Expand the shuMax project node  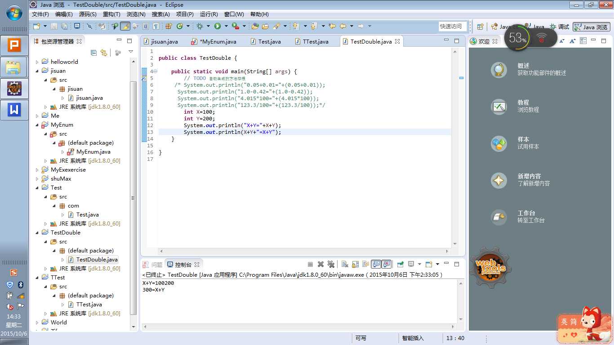37,179
